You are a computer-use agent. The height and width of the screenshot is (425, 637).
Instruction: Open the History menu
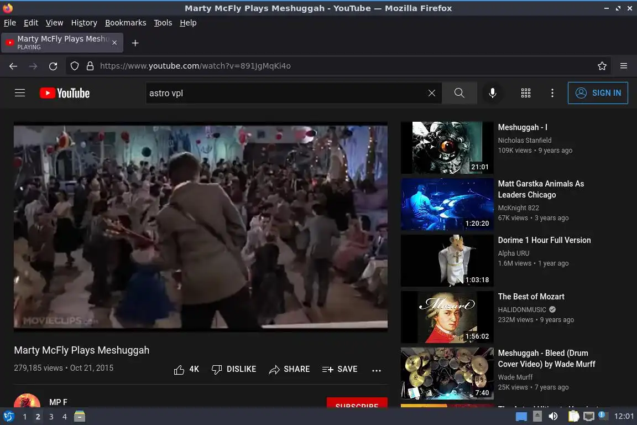pos(84,23)
